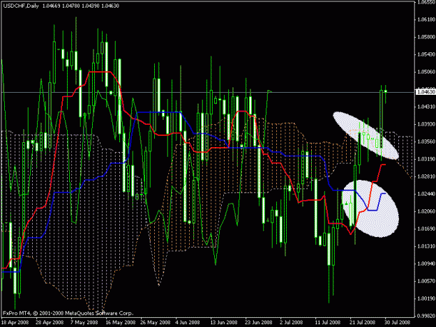Click the 1.05060 price axis label
This screenshot has width=436, height=327.
click(x=426, y=72)
